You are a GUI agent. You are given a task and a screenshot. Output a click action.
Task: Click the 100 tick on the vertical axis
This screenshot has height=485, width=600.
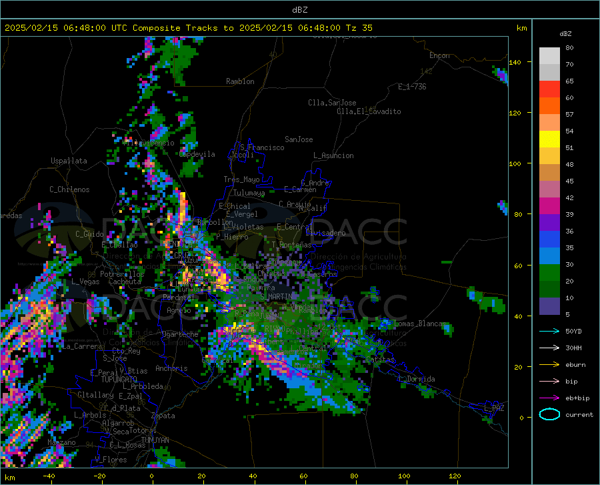coord(515,163)
